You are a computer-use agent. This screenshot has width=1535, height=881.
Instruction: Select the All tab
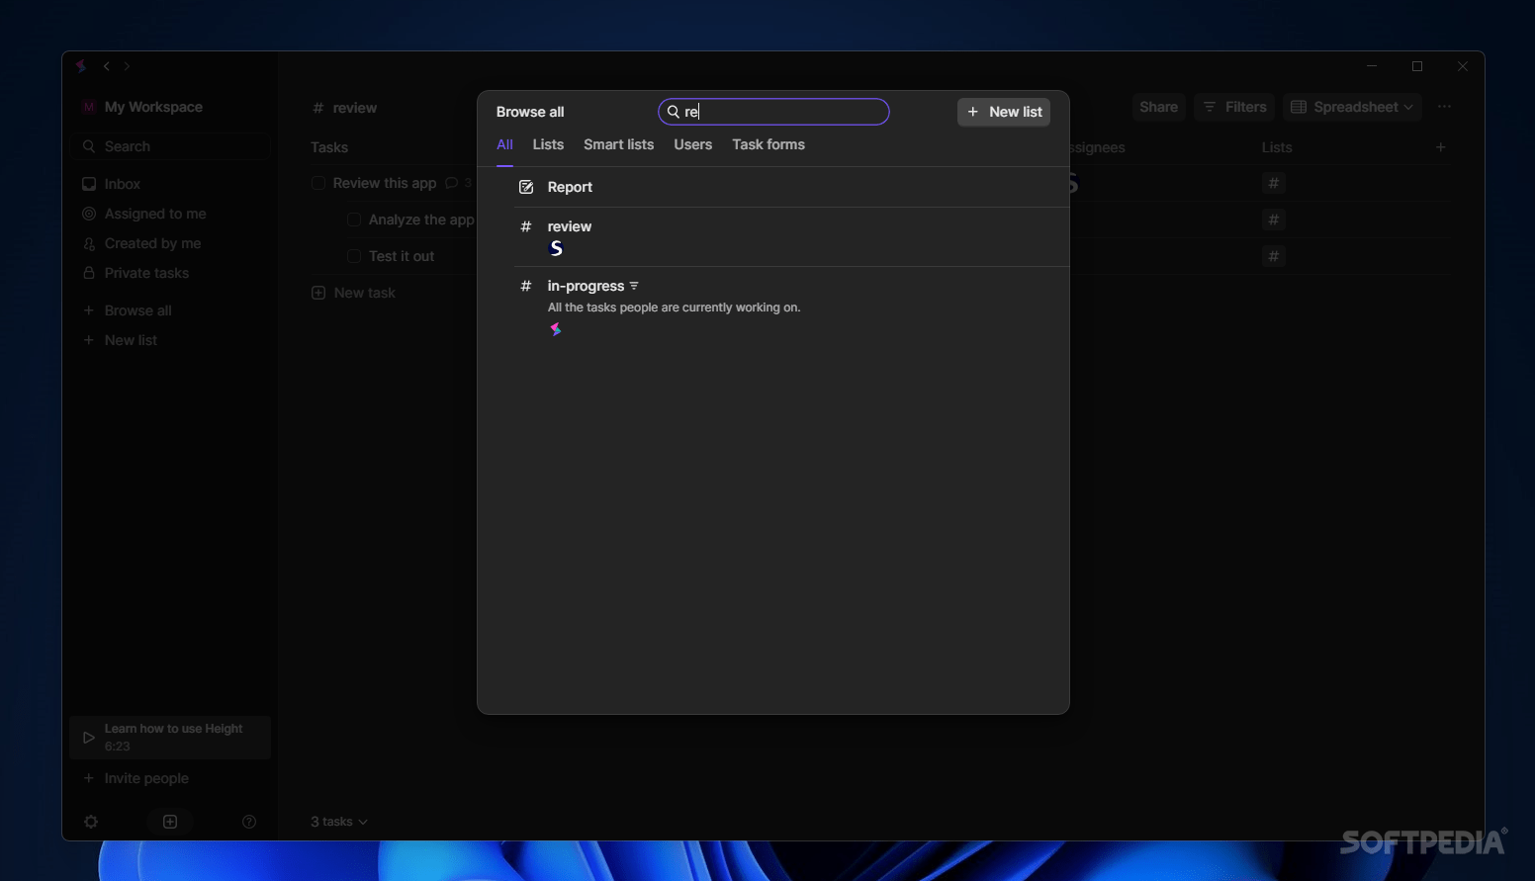tap(504, 144)
